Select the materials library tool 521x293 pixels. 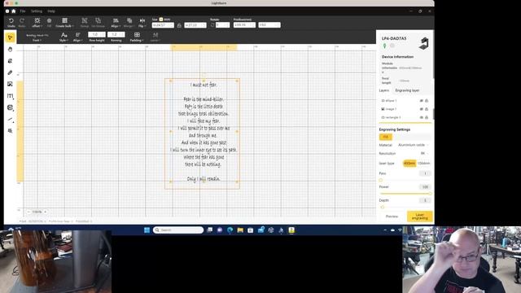tap(10, 107)
